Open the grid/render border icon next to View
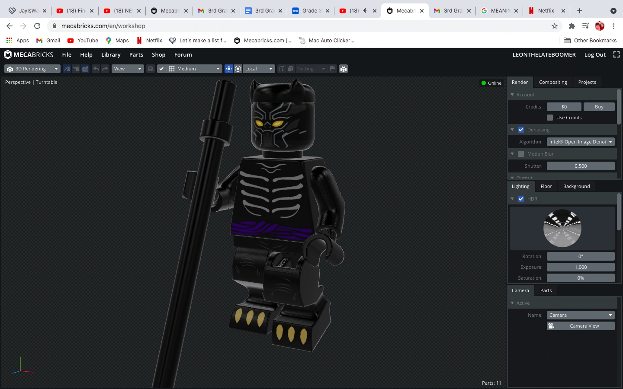 tap(151, 68)
